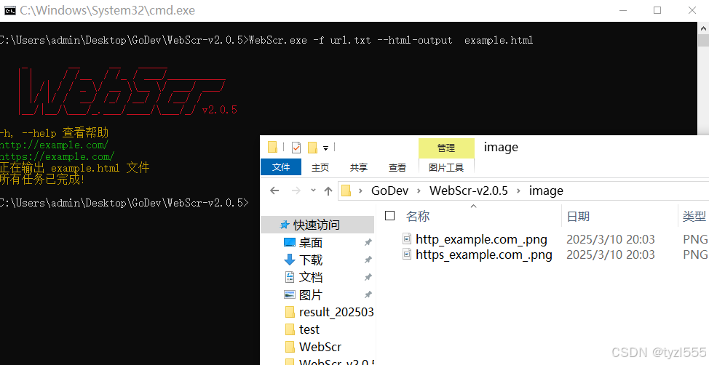The width and height of the screenshot is (709, 365).
Task: Select file http_example.com_.png
Action: [x=481, y=239]
